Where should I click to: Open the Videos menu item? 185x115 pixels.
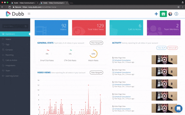click(15, 39)
